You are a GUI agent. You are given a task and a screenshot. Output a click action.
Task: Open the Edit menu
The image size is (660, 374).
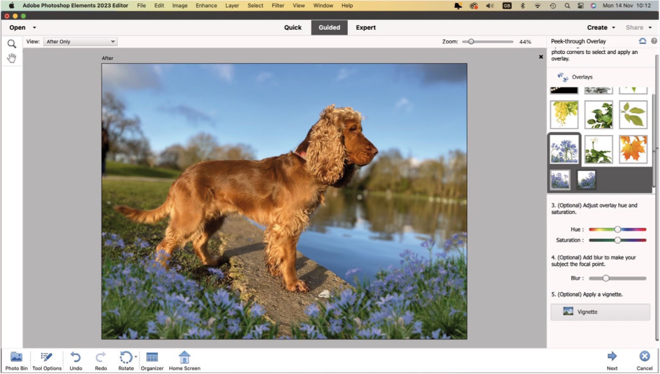click(159, 5)
